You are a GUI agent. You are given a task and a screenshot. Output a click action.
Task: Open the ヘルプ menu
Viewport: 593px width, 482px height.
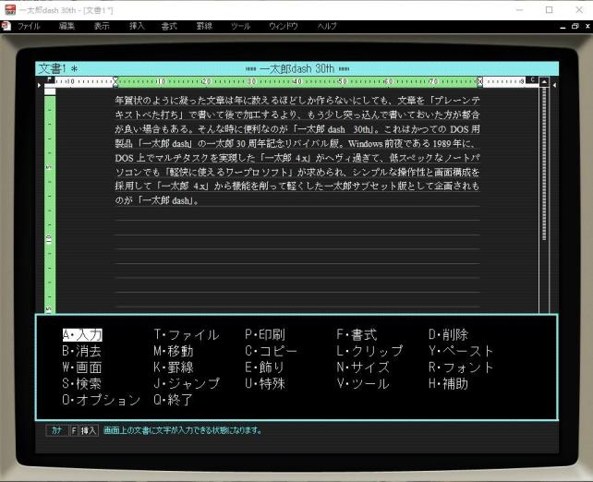(327, 26)
